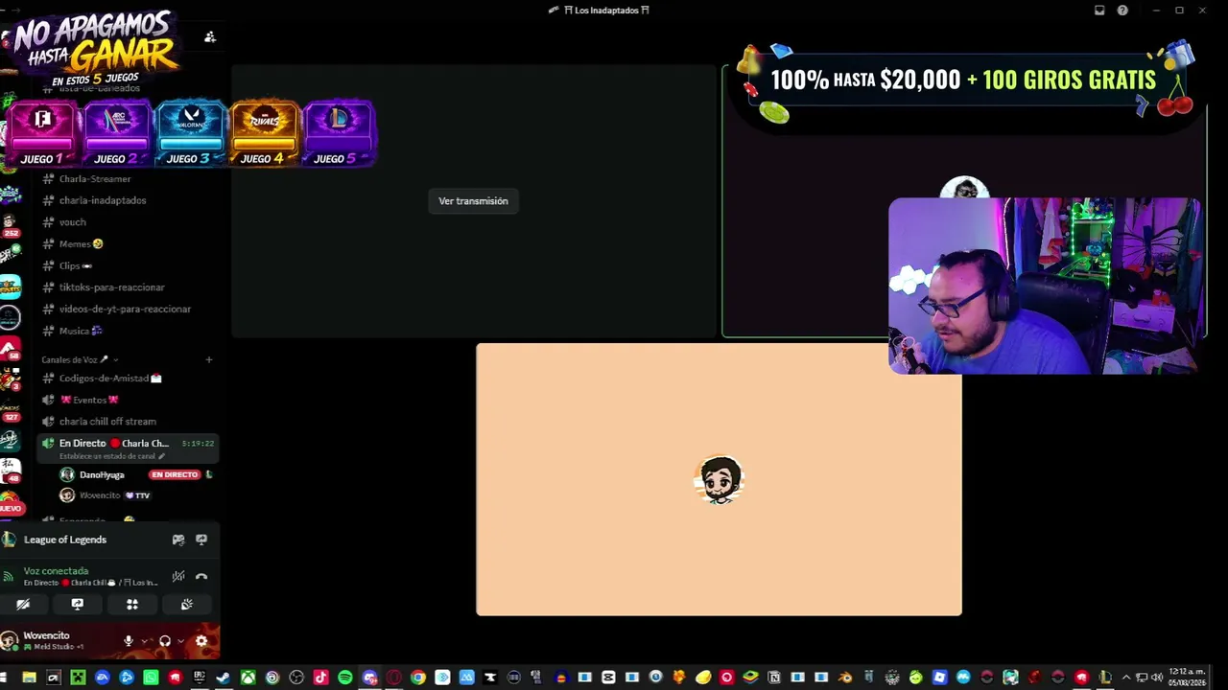Open Discord help icon in title bar
Viewport: 1228px width, 690px height.
coord(1122,11)
